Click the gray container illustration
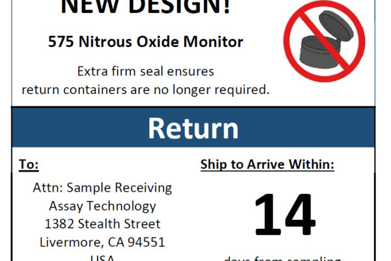391x261 pixels. [326, 40]
